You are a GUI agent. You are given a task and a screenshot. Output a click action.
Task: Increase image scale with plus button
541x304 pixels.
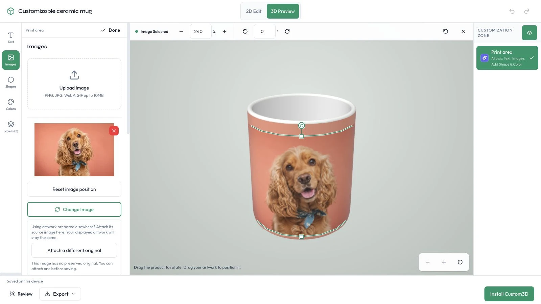(x=225, y=31)
